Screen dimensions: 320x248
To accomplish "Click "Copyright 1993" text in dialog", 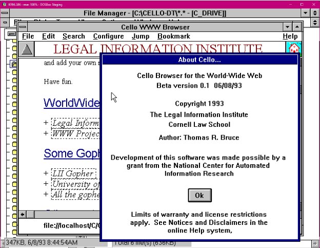I will [199, 104].
